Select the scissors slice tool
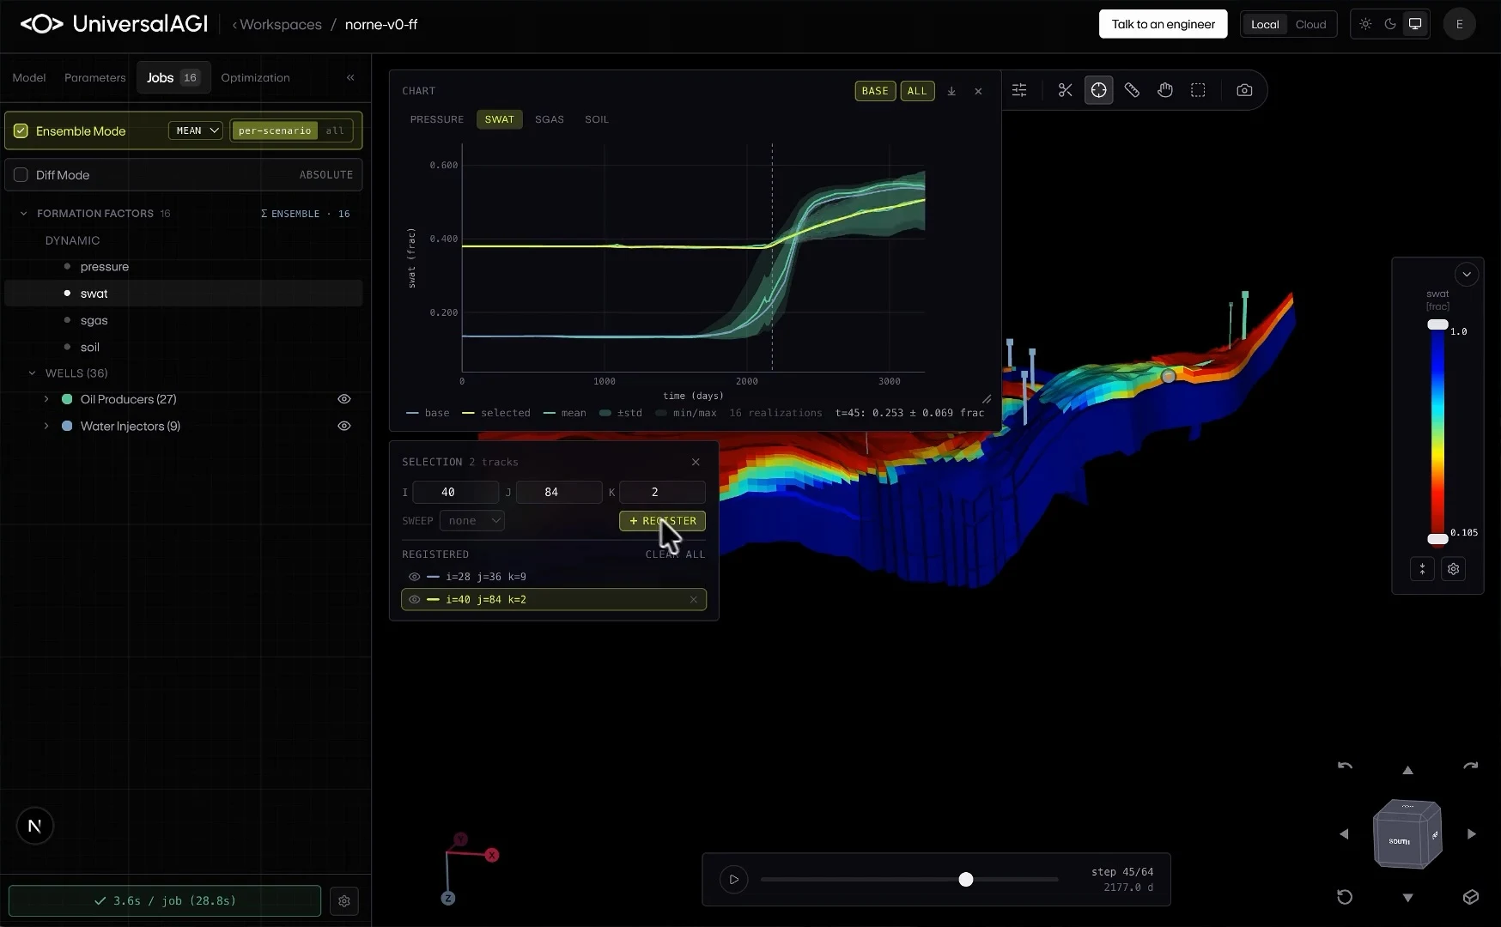The height and width of the screenshot is (927, 1501). coord(1065,90)
